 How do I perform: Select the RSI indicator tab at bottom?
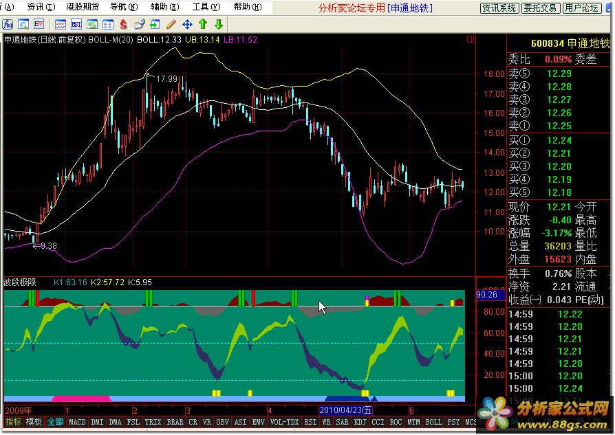(311, 422)
